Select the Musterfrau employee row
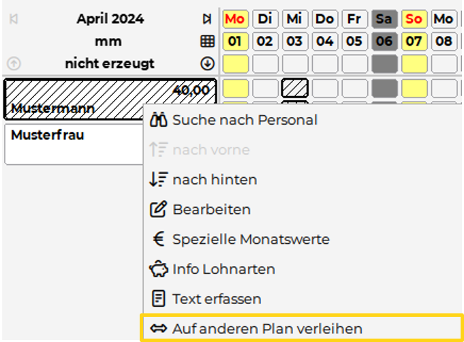Screen dimensions: 464x342 pos(74,144)
